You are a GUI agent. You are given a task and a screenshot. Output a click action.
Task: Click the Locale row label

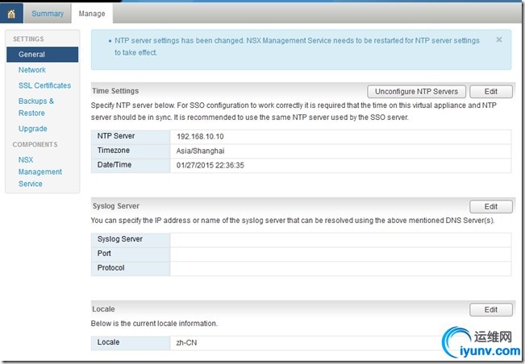tap(108, 342)
